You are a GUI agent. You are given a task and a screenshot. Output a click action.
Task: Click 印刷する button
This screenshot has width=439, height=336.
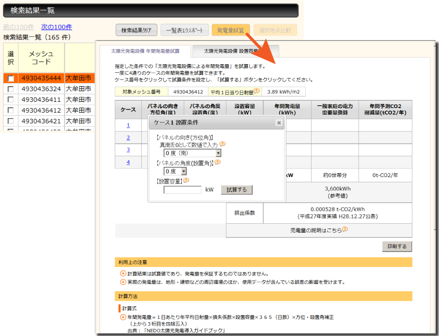click(397, 247)
